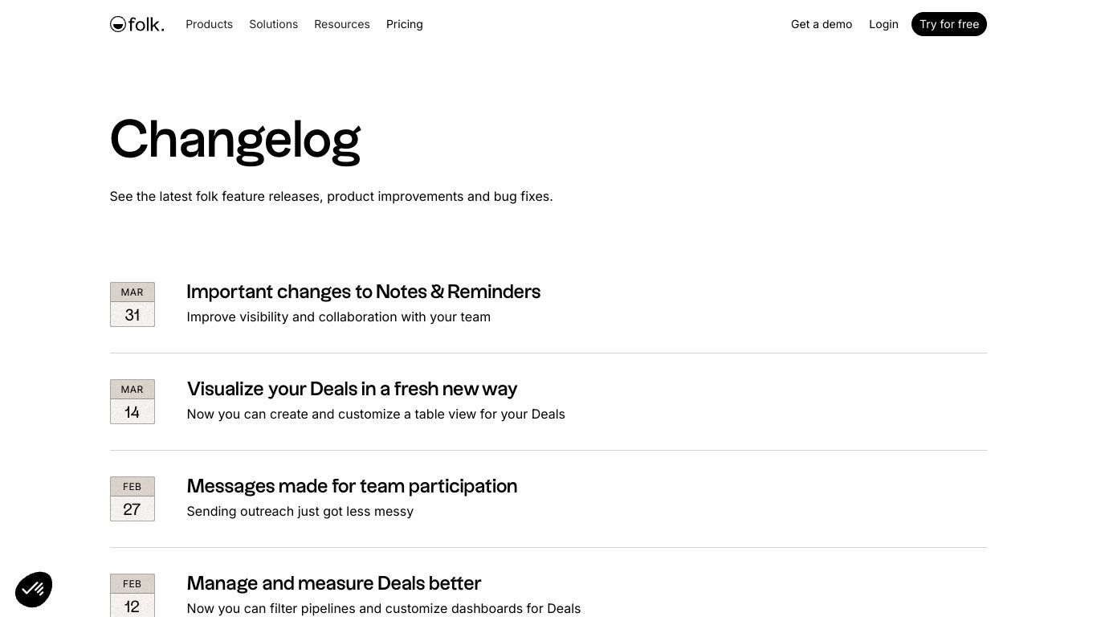Click the MAR 31 calendar date icon
This screenshot has width=1097, height=617.
click(x=133, y=304)
